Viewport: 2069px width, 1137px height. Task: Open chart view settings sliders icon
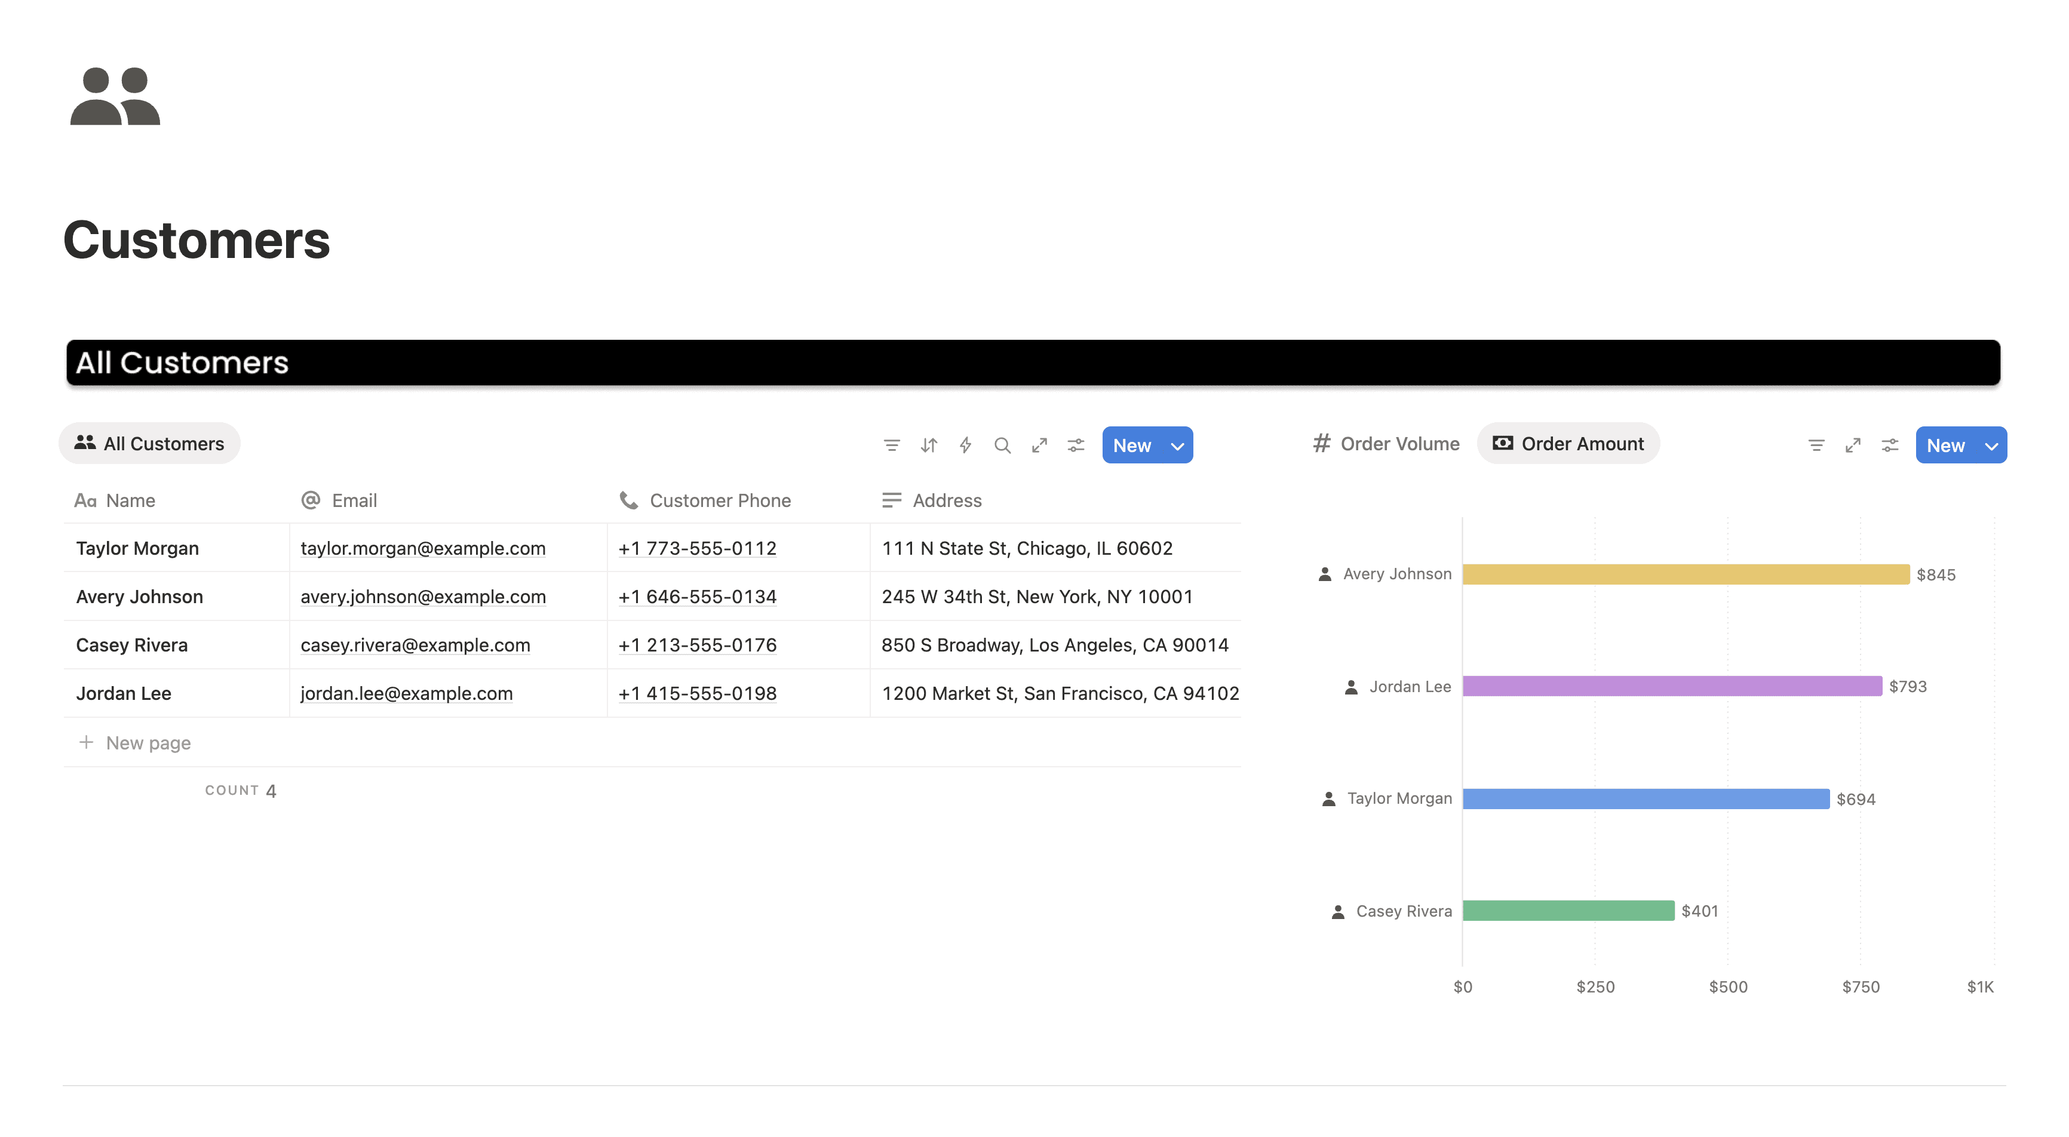click(1890, 445)
